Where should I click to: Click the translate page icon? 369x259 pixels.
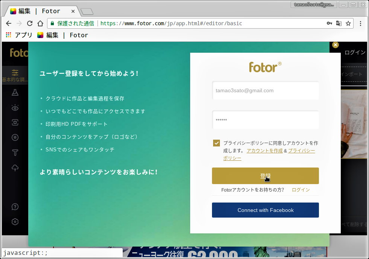pyautogui.click(x=339, y=23)
